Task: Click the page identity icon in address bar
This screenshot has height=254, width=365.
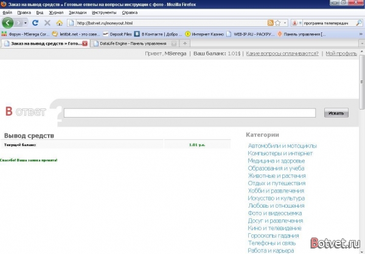Action: tap(71, 23)
